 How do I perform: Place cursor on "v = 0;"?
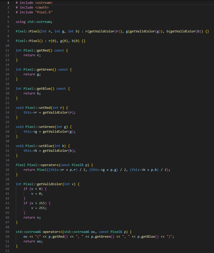tap(37, 194)
